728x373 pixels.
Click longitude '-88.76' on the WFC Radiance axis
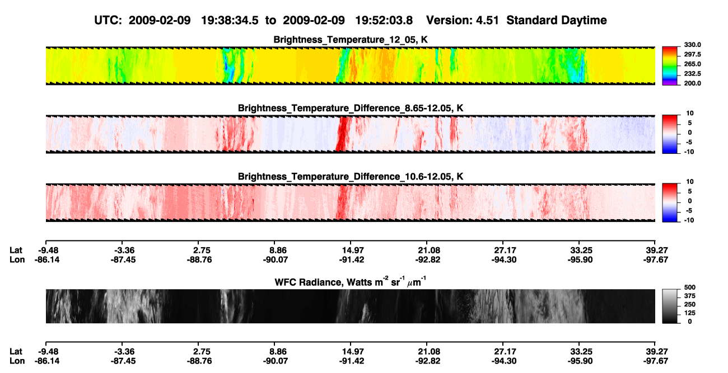pyautogui.click(x=198, y=361)
